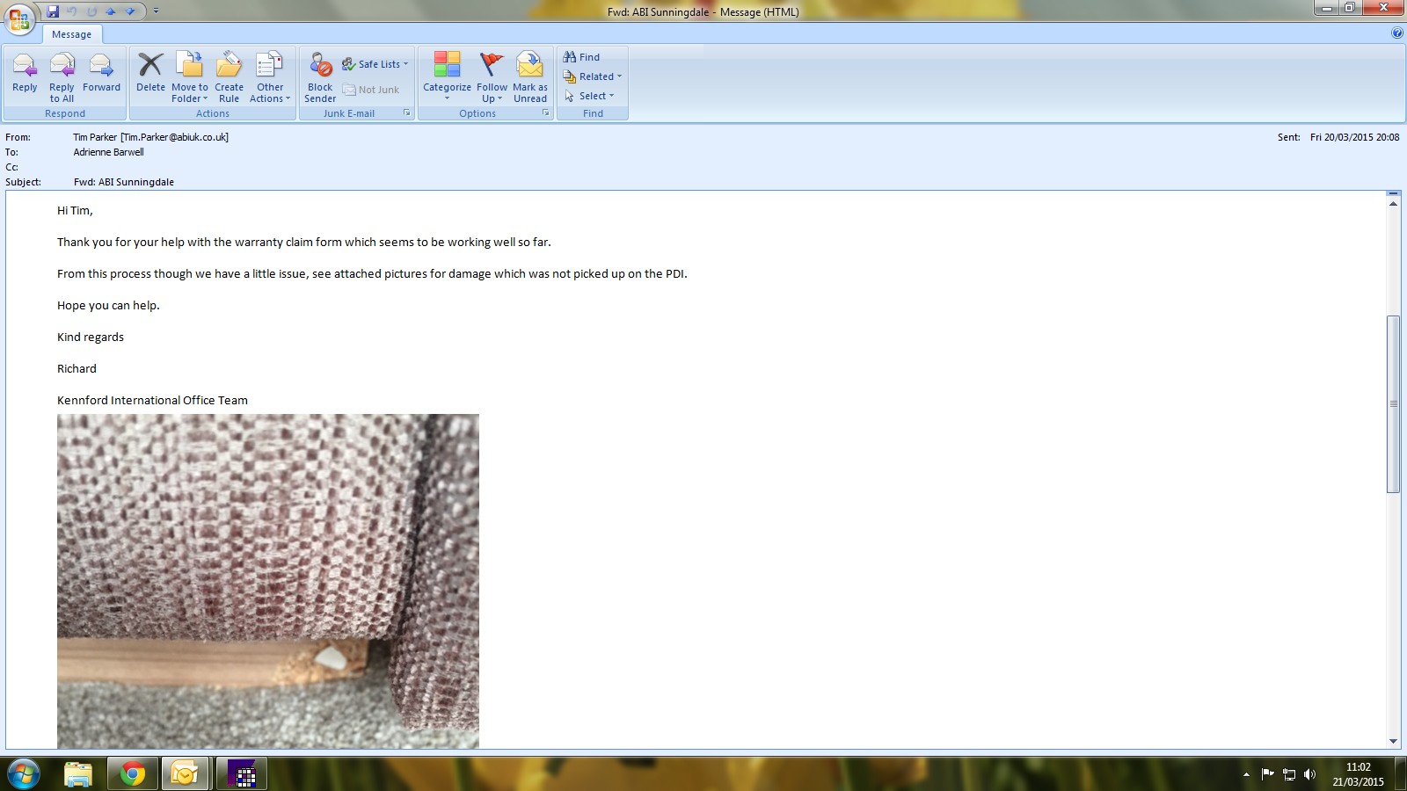The width and height of the screenshot is (1407, 791).
Task: Open the Follow Up flag menu
Action: [x=492, y=77]
